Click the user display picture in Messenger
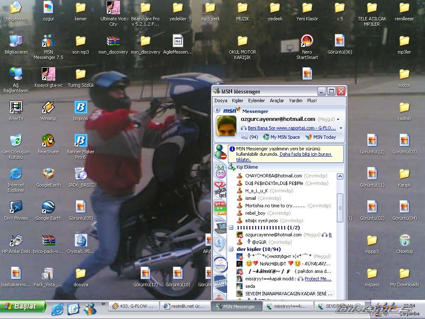425x319 pixels. click(x=226, y=125)
